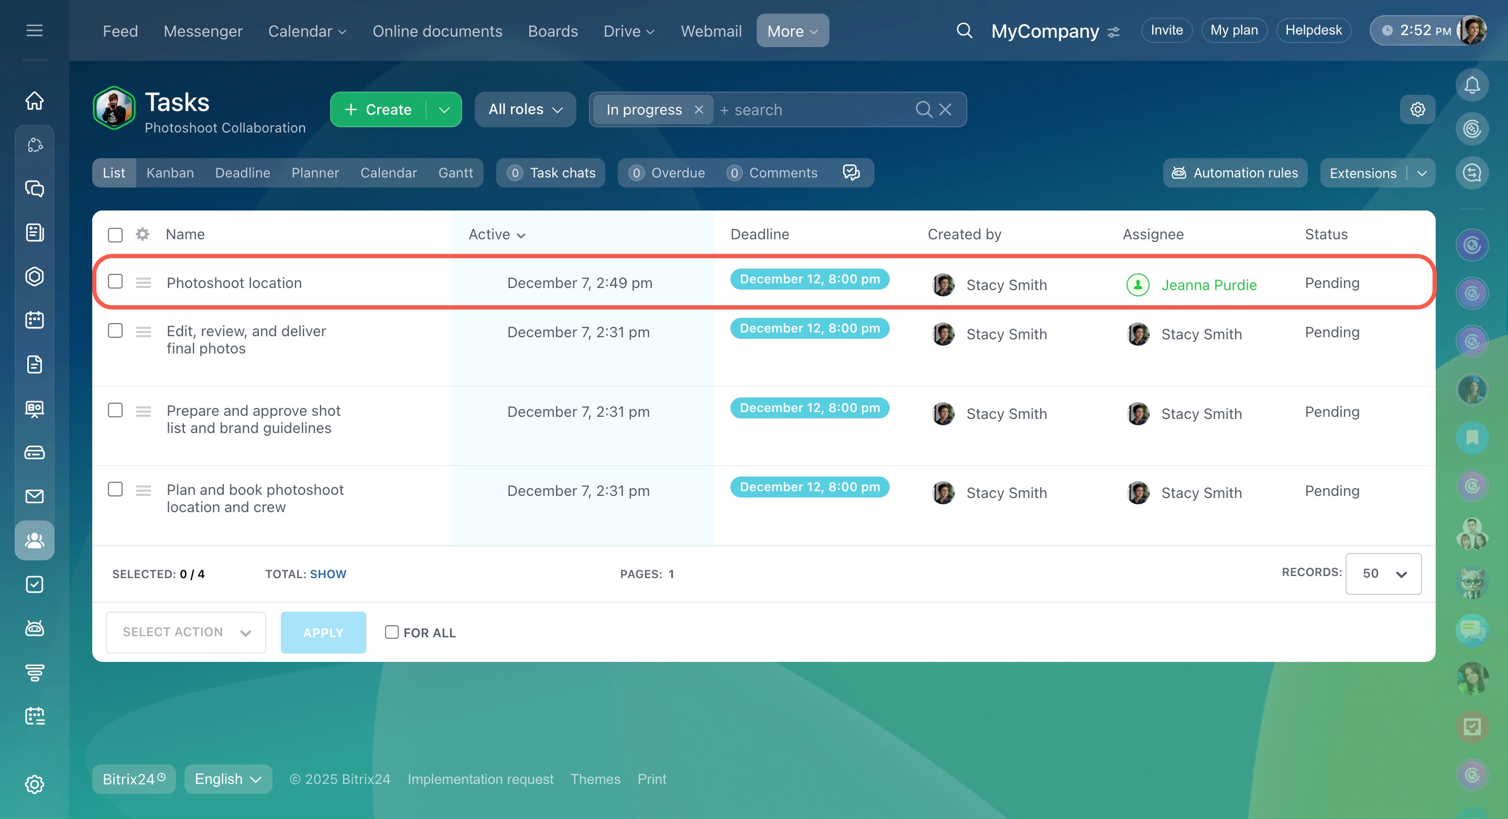This screenshot has height=819, width=1508.
Task: Click the search magnifier in the top bar
Action: (964, 30)
